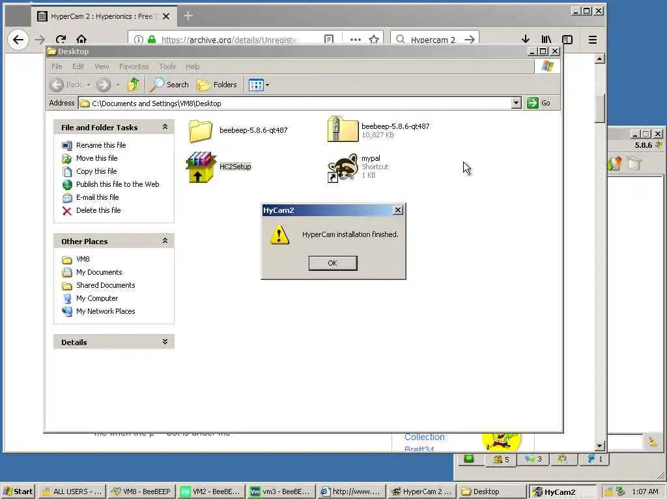
Task: Click Publish this file to the Web
Action: [117, 184]
